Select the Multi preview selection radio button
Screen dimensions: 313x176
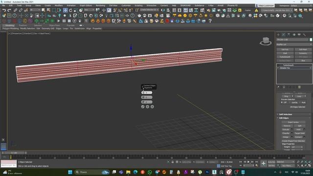coord(300,102)
